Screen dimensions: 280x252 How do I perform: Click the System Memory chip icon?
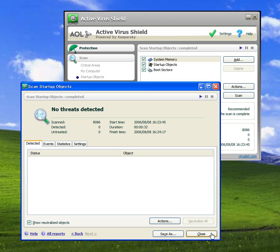click(x=150, y=59)
